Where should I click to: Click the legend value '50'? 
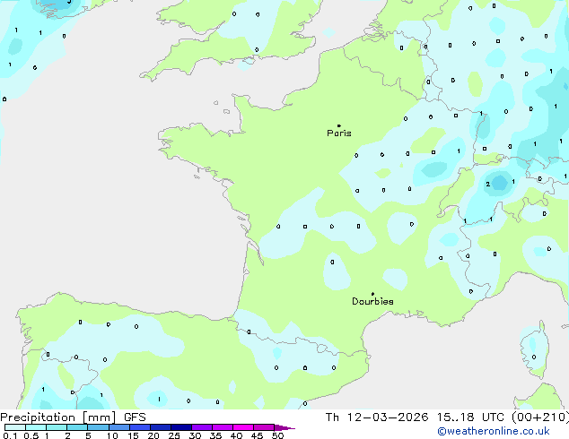tap(277, 435)
